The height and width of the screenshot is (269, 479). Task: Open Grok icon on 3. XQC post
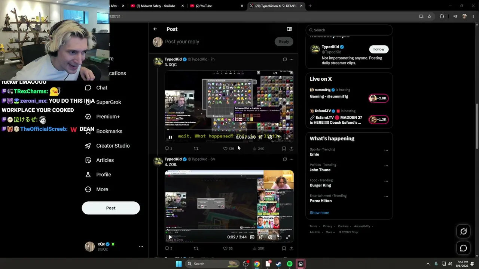(285, 59)
